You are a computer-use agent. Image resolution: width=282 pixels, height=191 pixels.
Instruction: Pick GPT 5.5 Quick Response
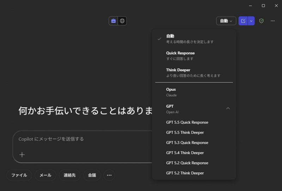pos(194,122)
